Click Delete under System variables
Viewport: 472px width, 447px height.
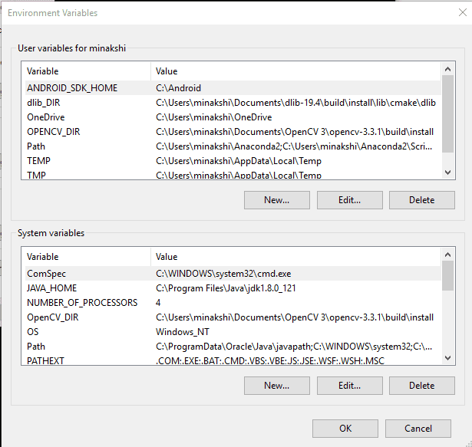(x=421, y=386)
